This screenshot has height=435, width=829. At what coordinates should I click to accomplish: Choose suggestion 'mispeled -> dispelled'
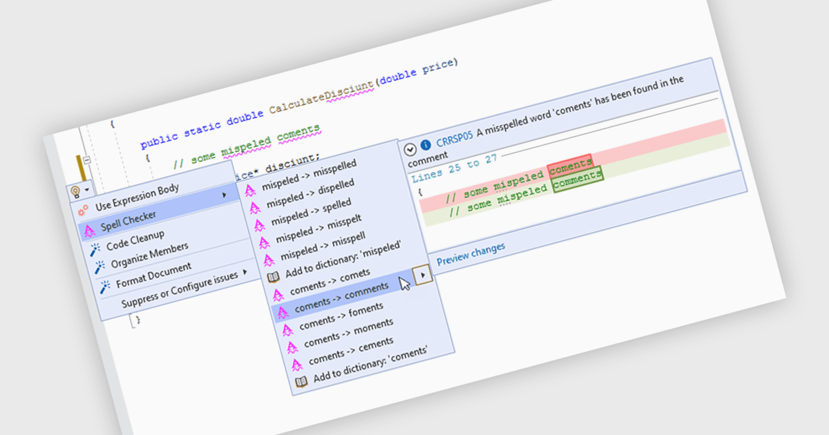pos(309,193)
